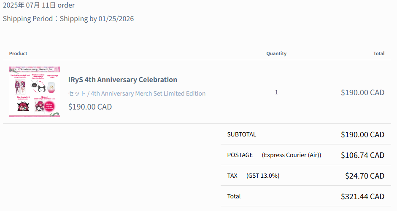Click the Quantity column header
Screen dimensions: 397x211
[276, 53]
